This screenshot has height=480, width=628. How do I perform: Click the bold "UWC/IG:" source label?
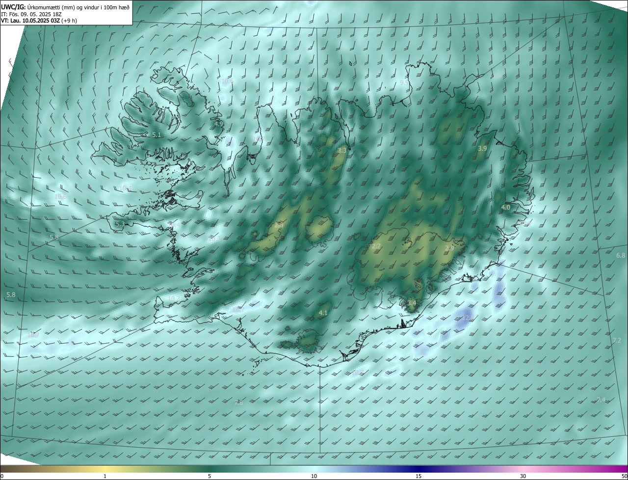click(x=14, y=7)
